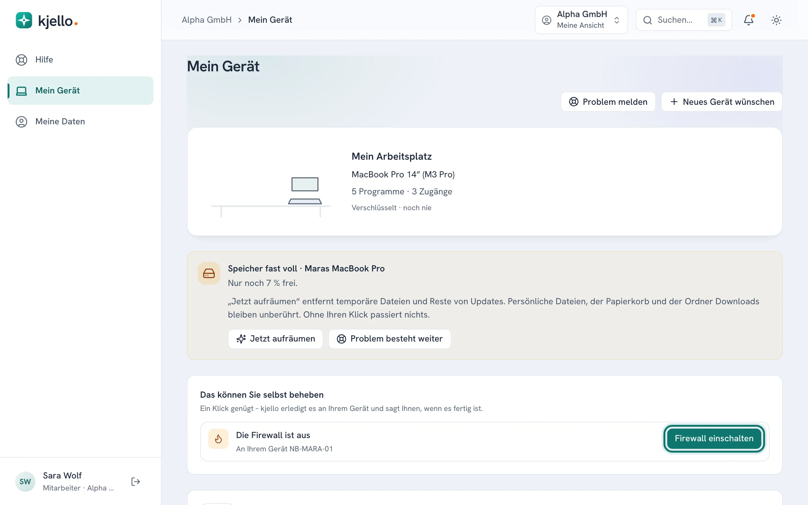Click the search magnifier icon
Screen dimensions: 808x505
click(x=647, y=20)
